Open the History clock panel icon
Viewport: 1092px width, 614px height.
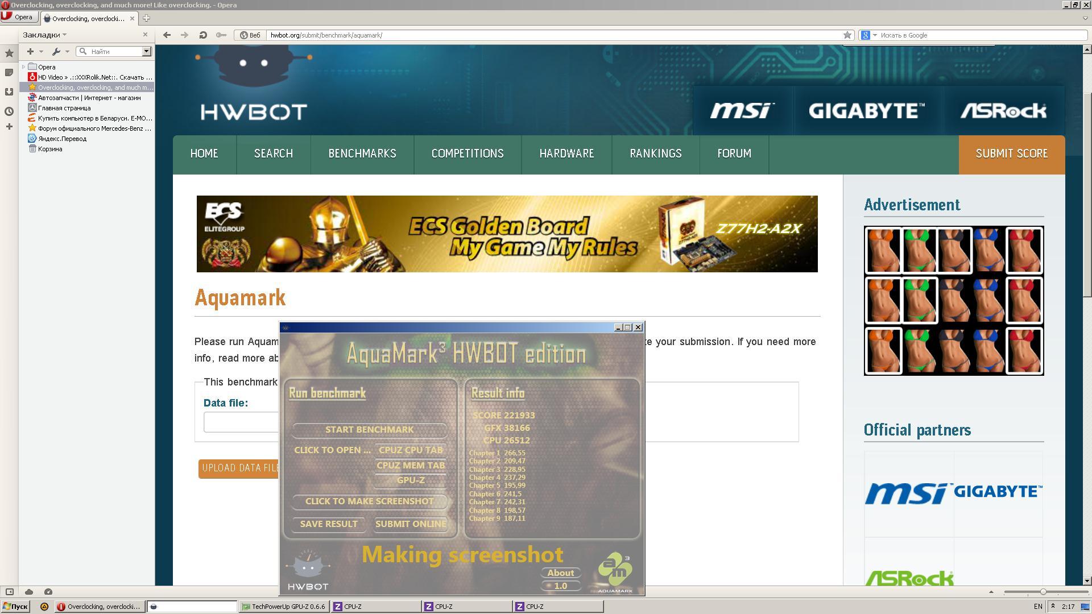point(9,111)
